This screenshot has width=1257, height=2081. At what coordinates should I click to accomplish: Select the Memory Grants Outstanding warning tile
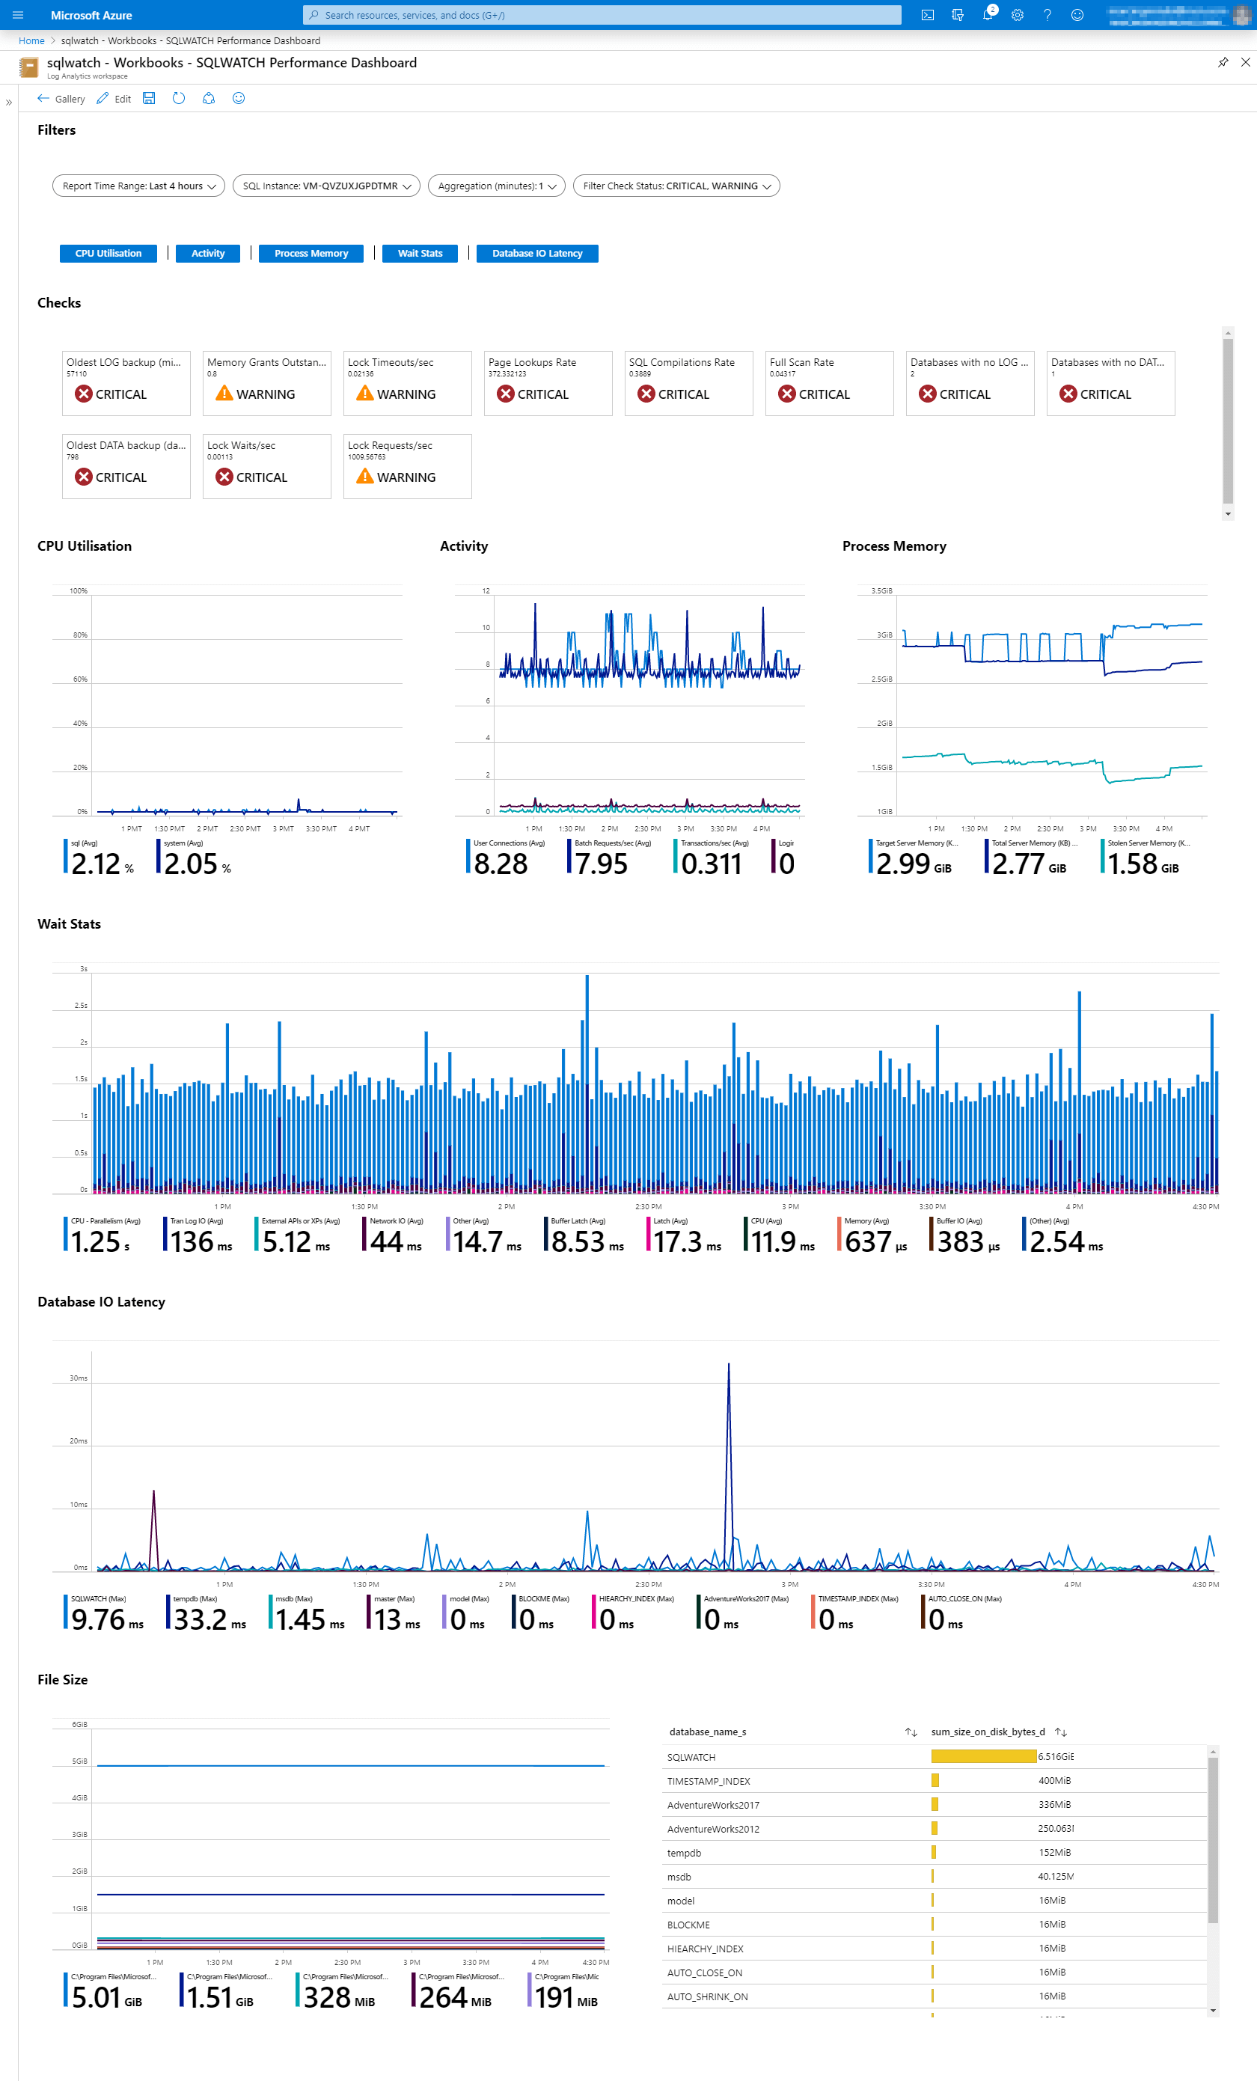[267, 383]
